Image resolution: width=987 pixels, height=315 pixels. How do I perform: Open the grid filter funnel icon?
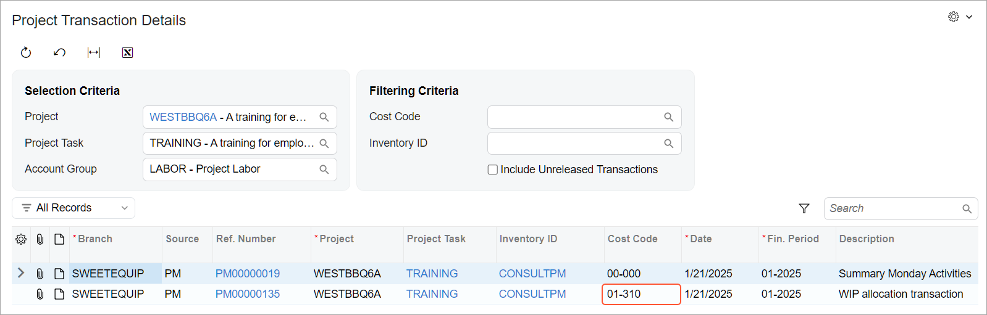click(804, 208)
